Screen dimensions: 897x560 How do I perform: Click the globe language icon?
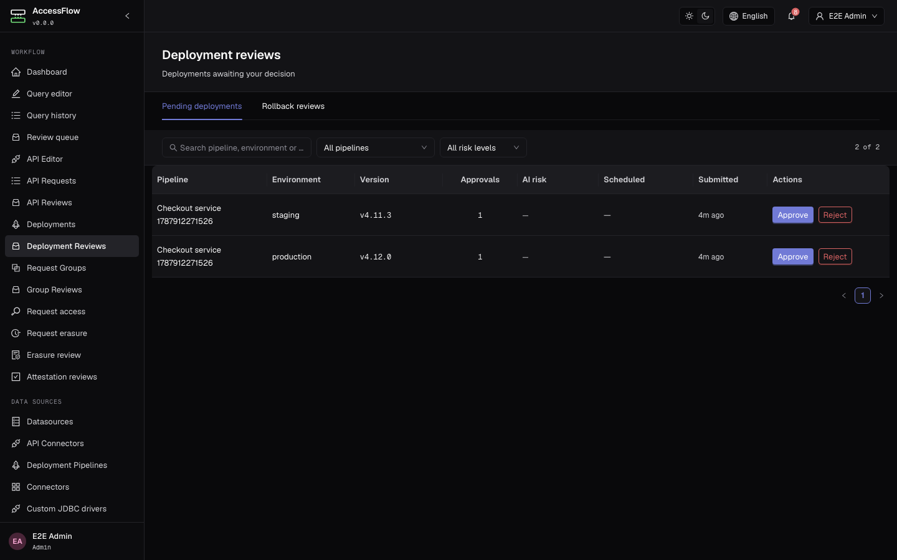click(734, 16)
